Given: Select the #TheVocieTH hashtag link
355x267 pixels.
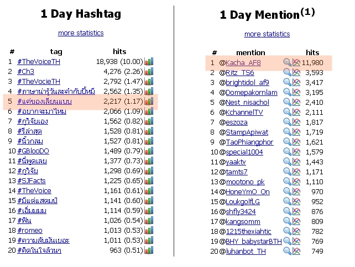Looking at the screenshot, I should [39, 81].
